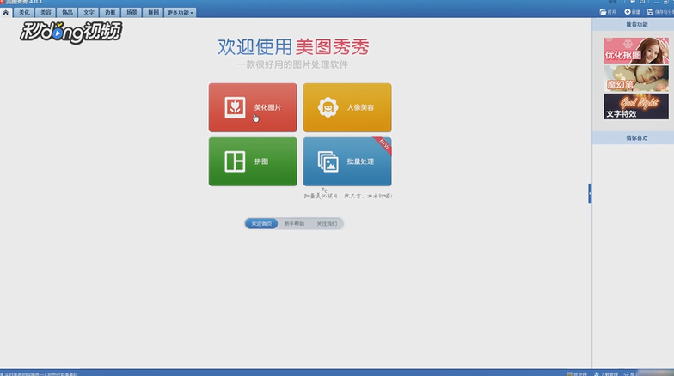
Task: Click the face icon in 人像美容
Action: tap(328, 107)
